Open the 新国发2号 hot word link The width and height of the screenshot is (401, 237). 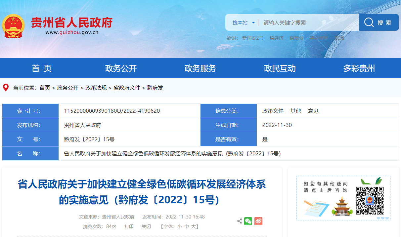point(253,38)
